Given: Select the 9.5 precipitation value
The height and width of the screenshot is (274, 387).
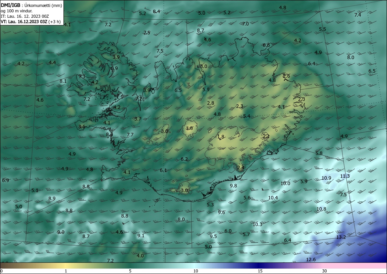Looking at the screenshot, I should point(213,236).
